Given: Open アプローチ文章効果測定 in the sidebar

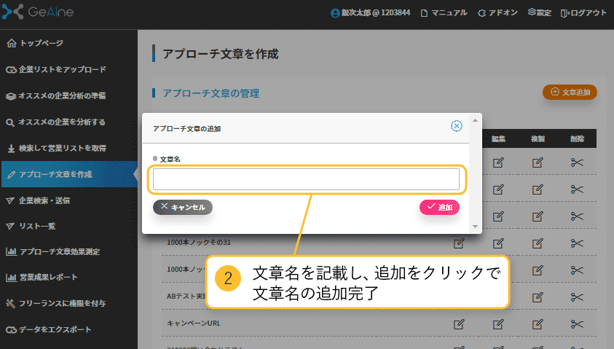Looking at the screenshot, I should (x=60, y=251).
